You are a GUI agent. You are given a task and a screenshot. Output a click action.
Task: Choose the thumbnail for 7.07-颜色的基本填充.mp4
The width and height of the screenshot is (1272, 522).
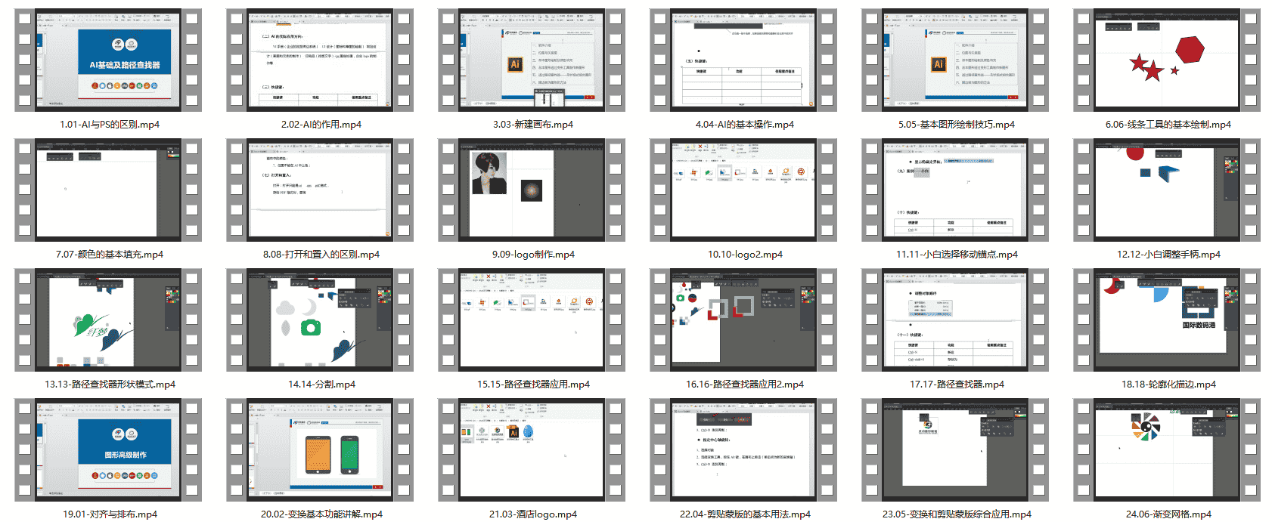[x=108, y=190]
